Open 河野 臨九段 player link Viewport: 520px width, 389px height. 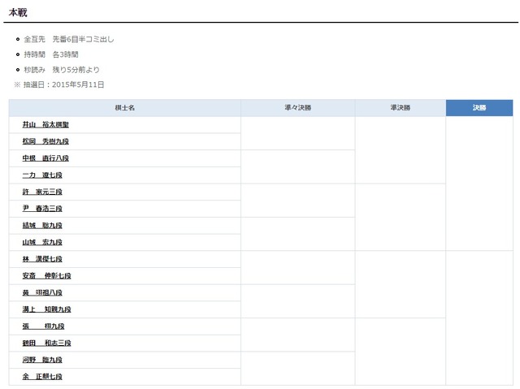(x=42, y=360)
